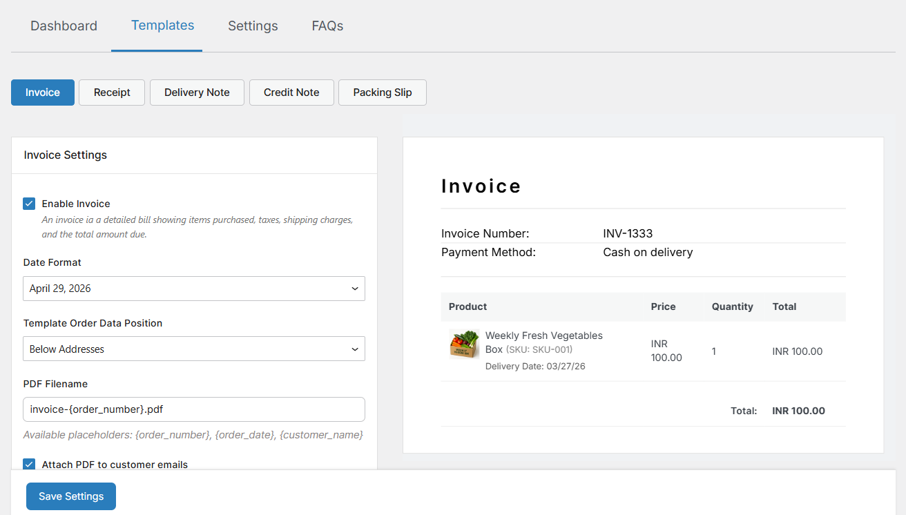Screen dimensions: 906x515
Task: Click the vegetable box product thumbnail
Action: coord(464,344)
